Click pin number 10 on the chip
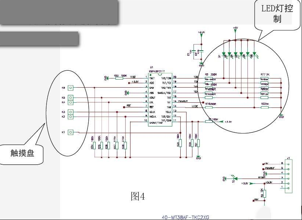This screenshot has height=220, width=302. [146, 120]
